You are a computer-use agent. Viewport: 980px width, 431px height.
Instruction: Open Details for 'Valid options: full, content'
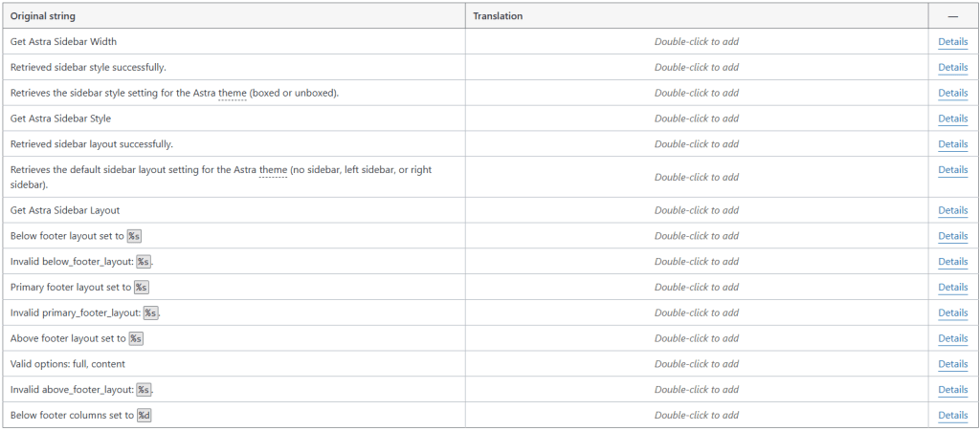click(952, 364)
